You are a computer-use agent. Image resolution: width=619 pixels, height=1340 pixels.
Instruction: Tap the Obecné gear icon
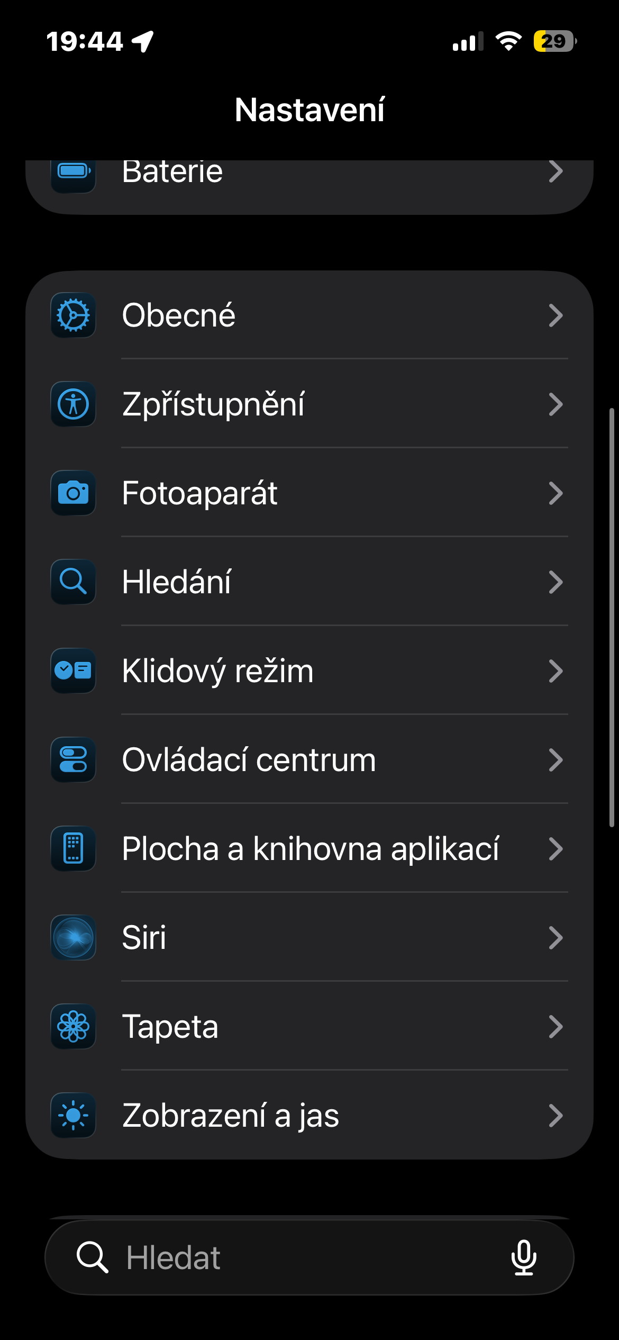(73, 315)
